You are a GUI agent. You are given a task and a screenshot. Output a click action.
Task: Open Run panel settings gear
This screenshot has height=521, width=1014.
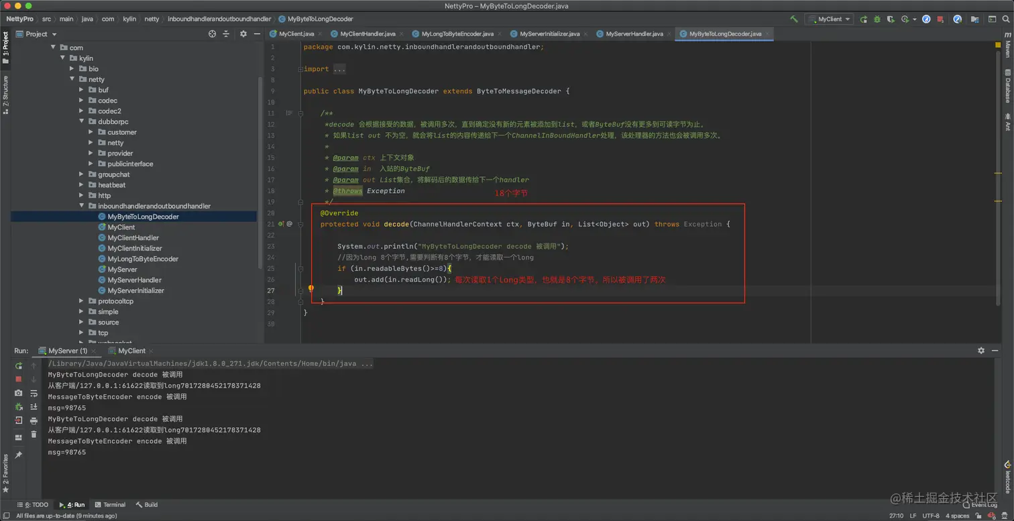pyautogui.click(x=981, y=350)
